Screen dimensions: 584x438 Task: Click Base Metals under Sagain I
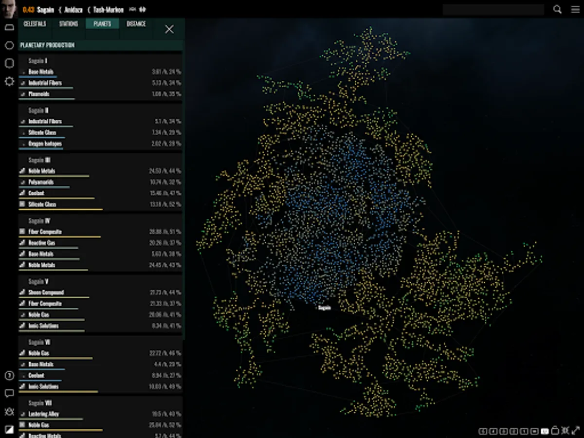pos(41,72)
